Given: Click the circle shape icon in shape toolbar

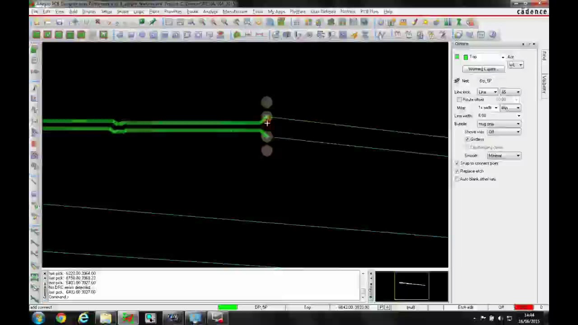Looking at the screenshot, I should click(x=142, y=35).
